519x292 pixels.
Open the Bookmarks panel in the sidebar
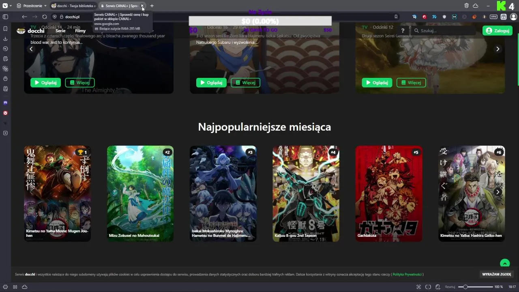coord(5,29)
